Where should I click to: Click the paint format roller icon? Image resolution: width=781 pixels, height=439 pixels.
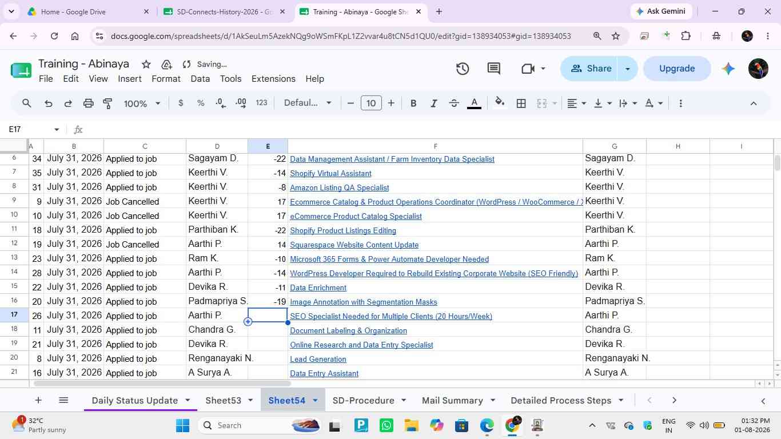tap(107, 103)
